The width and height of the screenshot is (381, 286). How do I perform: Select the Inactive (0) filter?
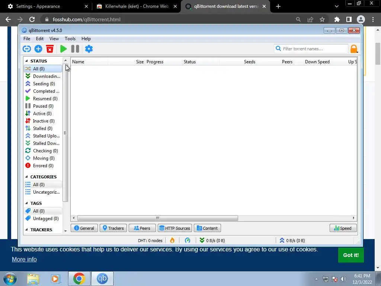click(x=43, y=121)
